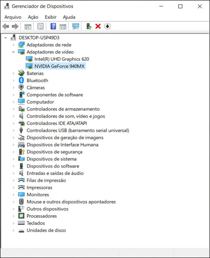Expand Adaptadores de rede chevron
The image size is (210, 258).
tap(13, 45)
